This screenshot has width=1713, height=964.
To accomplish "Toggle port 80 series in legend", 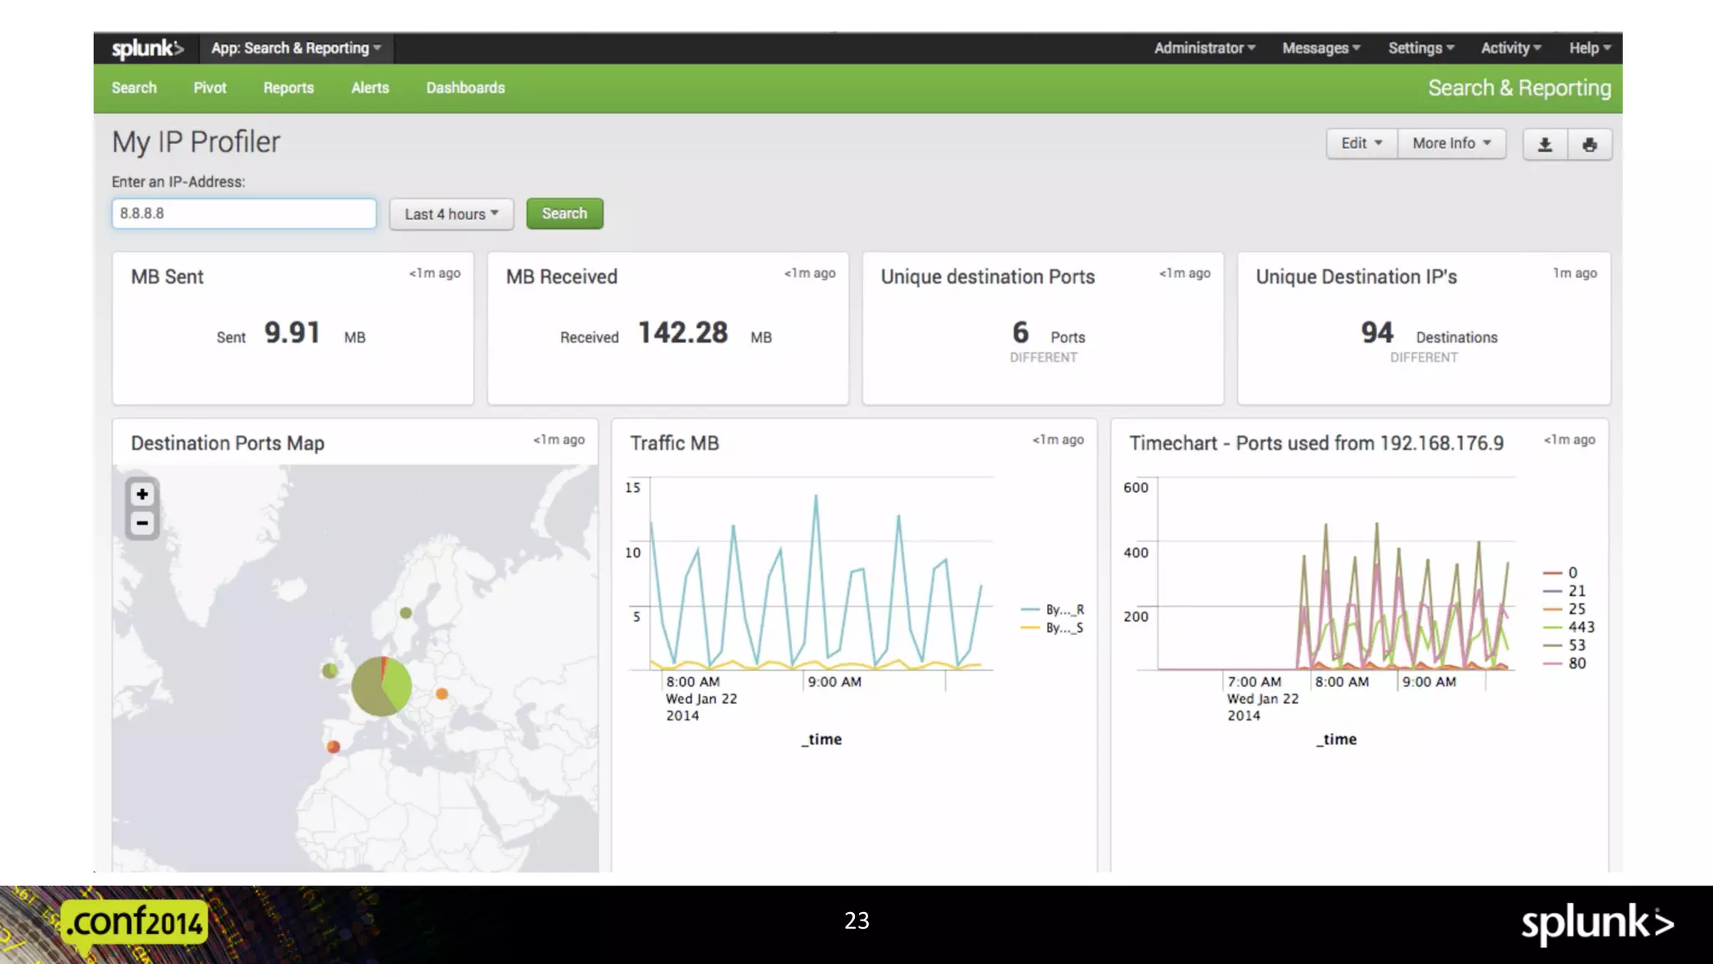I will (x=1576, y=663).
